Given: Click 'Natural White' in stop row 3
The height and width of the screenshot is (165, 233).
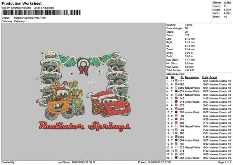Looking at the screenshot, I should pos(193,88).
